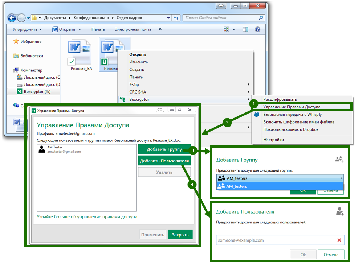This screenshot has width=358, height=264.
Task: Show more toolbar commands chevron
Action: click(160, 29)
